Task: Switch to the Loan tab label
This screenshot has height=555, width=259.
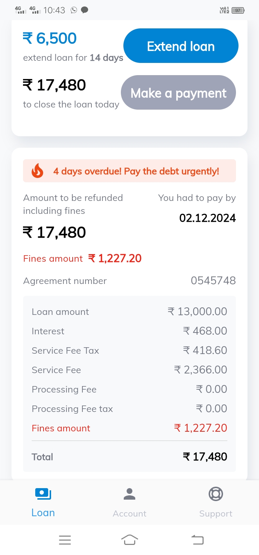Action: 43,513
